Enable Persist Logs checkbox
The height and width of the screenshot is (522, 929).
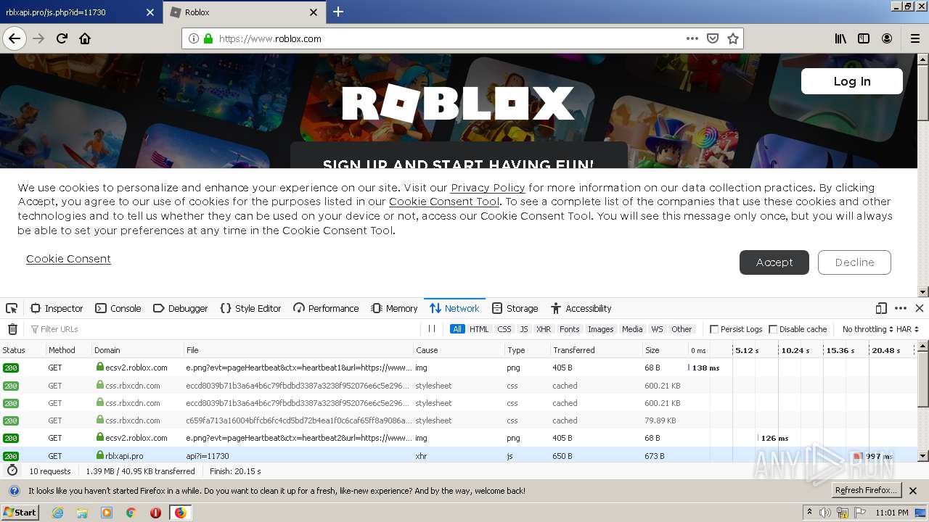(714, 329)
